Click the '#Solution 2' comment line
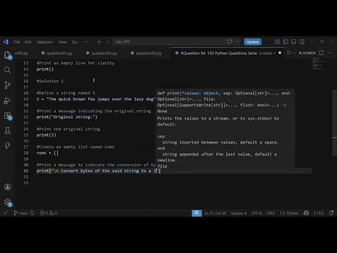 50,81
